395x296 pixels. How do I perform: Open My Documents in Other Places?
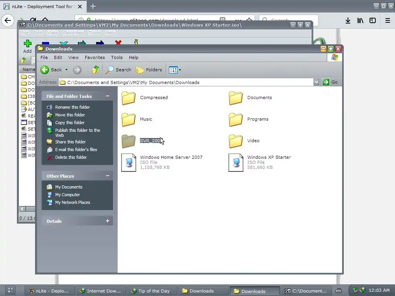(69, 187)
